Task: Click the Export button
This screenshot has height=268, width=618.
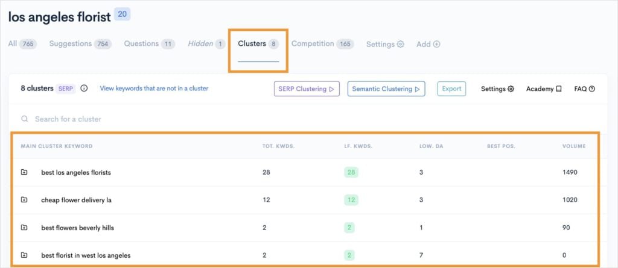Action: pos(451,89)
